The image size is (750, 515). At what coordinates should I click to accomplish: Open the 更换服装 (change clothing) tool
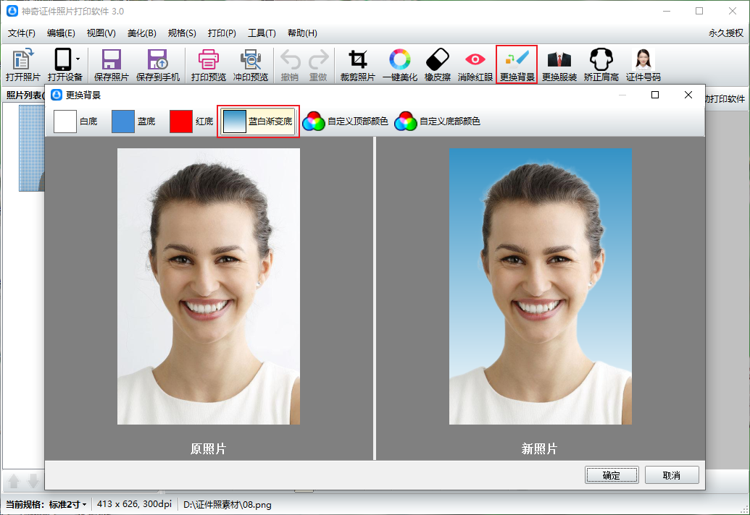click(x=559, y=64)
